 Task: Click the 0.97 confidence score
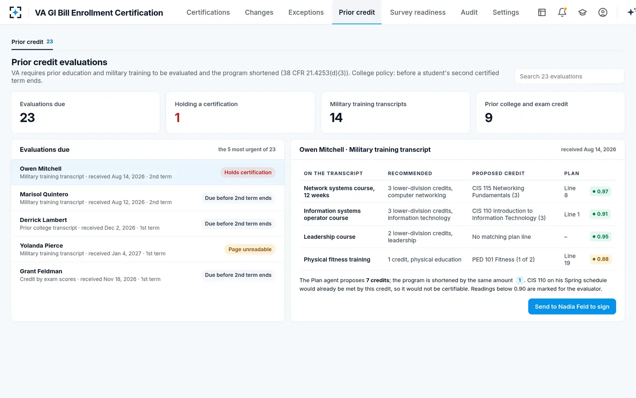600,191
